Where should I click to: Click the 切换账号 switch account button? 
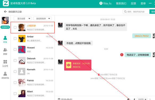click(x=5, y=27)
